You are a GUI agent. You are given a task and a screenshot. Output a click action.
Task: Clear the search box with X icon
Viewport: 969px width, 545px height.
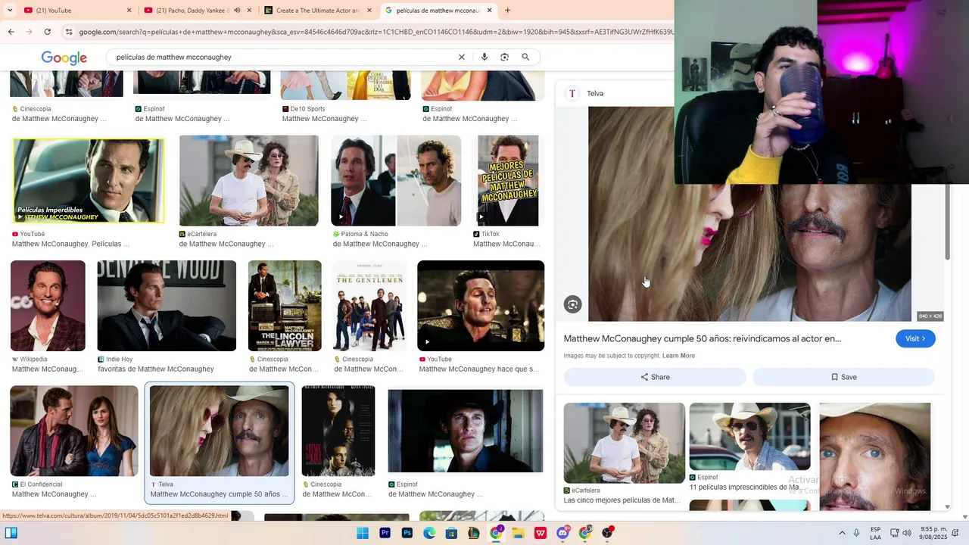click(x=461, y=57)
